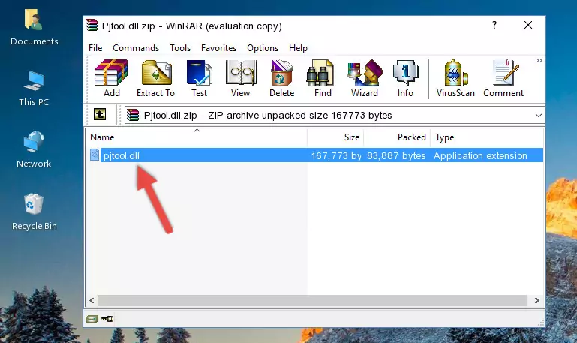This screenshot has height=343, width=577.
Task: Click the drive icon in status bar
Action: 92,319
